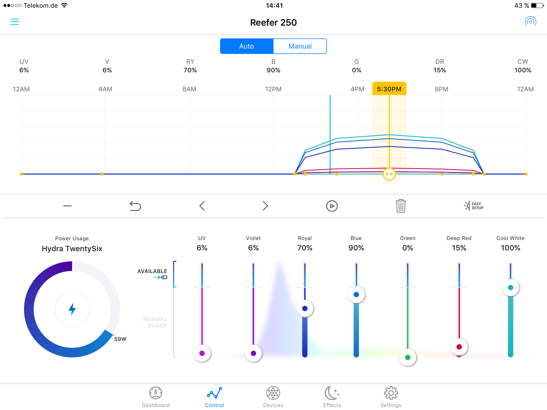
Task: Go to previous time point chevron
Action: (x=202, y=206)
